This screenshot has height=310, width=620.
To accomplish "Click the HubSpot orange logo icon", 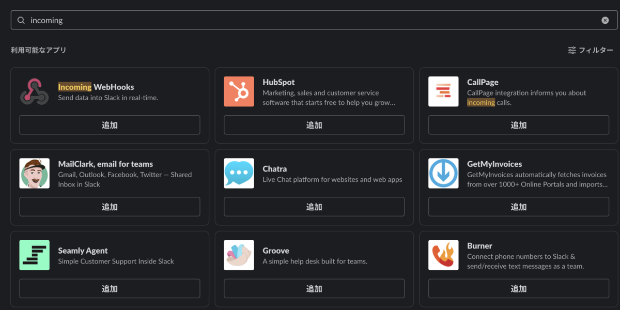I will (x=239, y=91).
